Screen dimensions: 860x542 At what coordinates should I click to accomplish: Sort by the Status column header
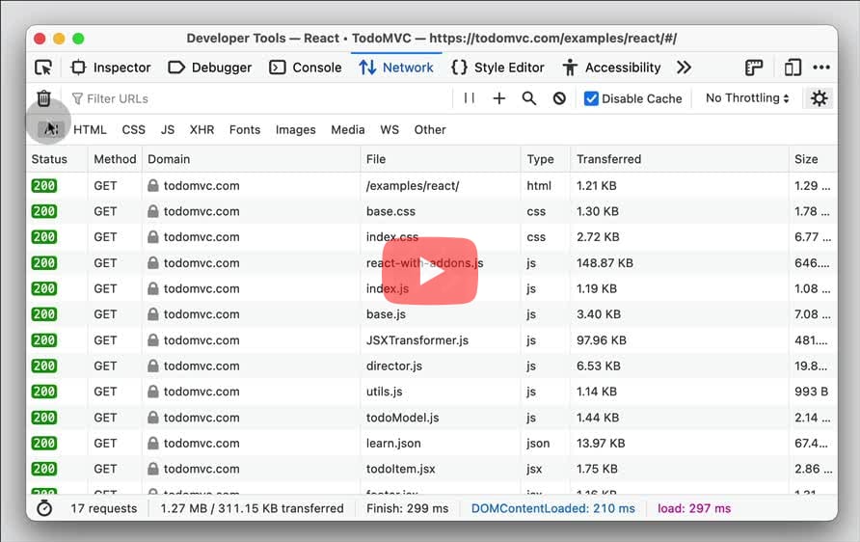[57, 159]
